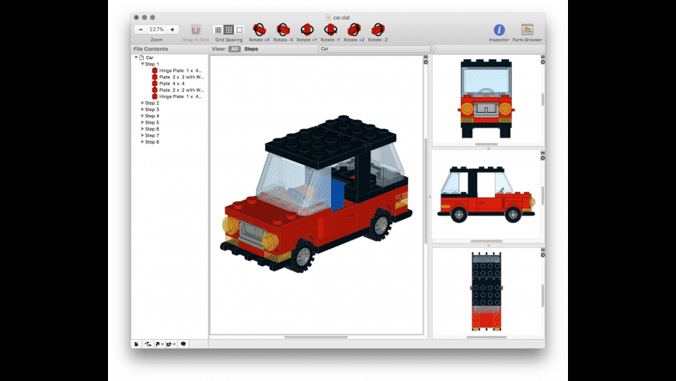Expand Step 6 disclosure triangle

142,128
